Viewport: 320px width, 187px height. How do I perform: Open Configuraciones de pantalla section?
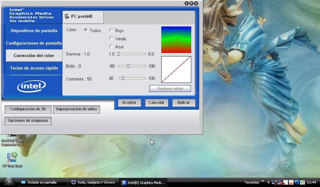(34, 43)
